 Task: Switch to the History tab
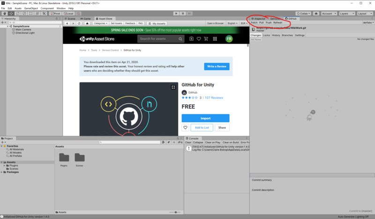click(276, 35)
